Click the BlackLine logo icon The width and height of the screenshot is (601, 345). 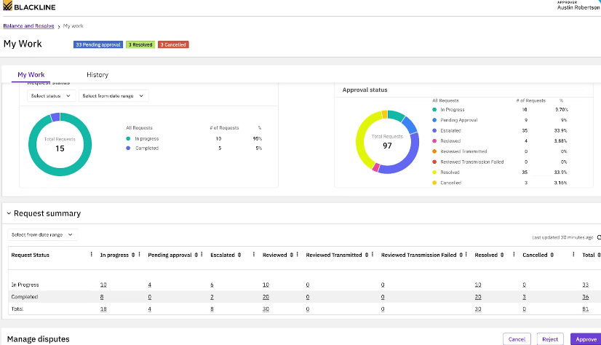(8, 6)
